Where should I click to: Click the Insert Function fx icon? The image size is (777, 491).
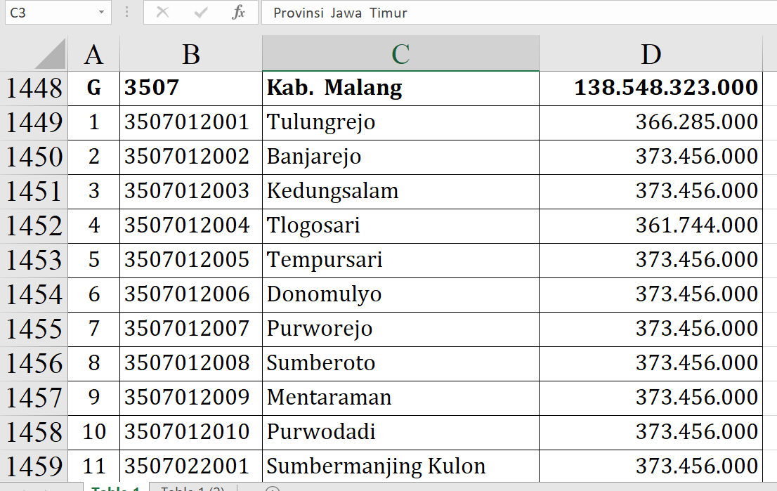point(239,13)
